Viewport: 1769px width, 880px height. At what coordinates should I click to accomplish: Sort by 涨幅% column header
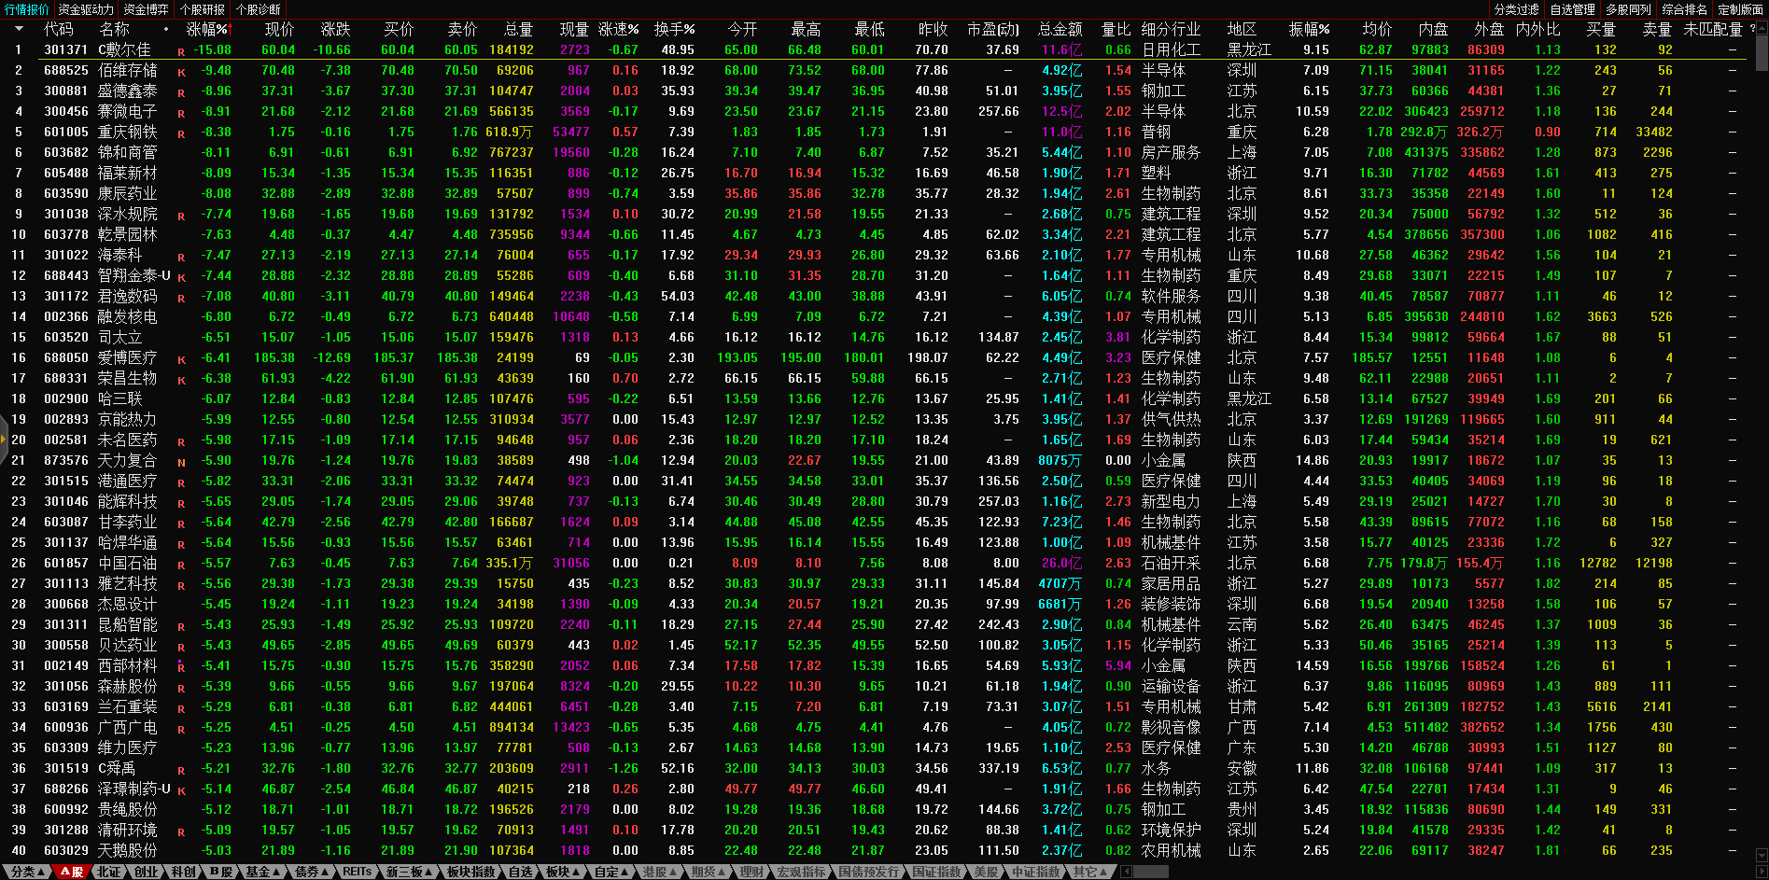[x=206, y=29]
